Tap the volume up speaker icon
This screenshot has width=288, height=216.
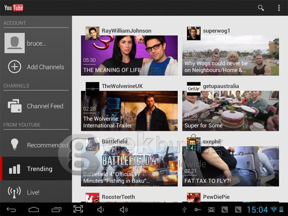point(124,210)
